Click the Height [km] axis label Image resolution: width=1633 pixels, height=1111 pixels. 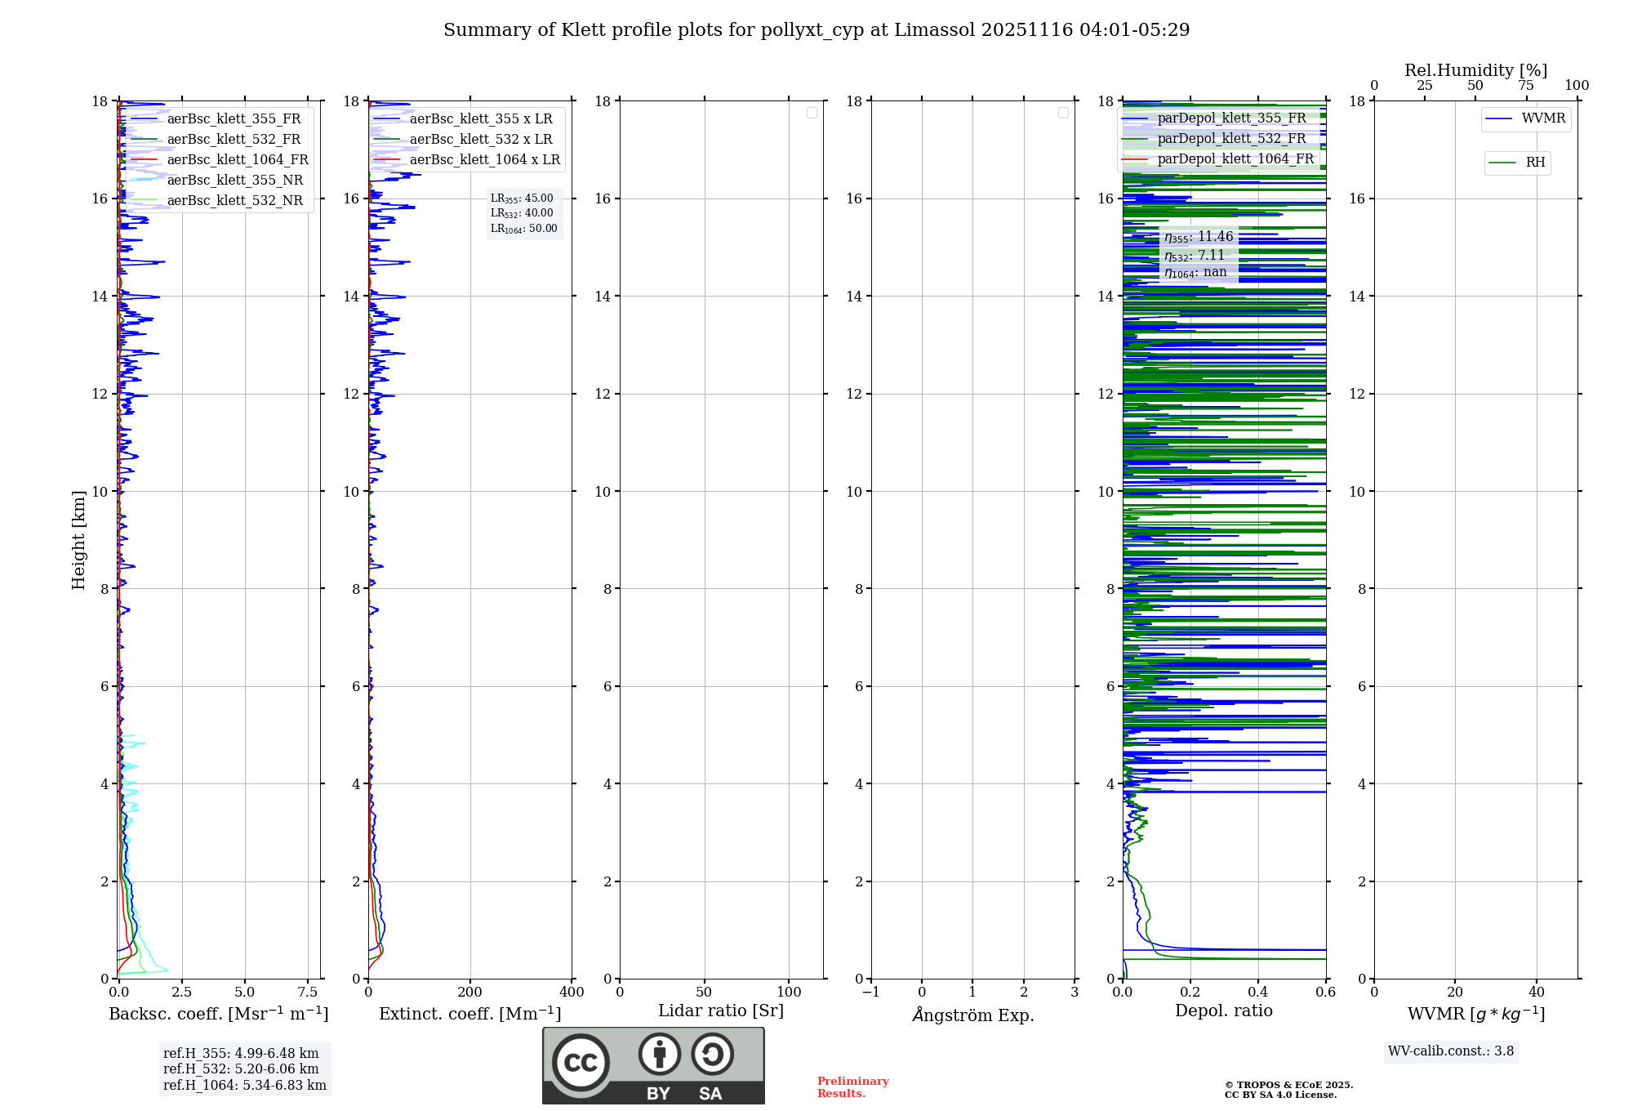coord(78,539)
